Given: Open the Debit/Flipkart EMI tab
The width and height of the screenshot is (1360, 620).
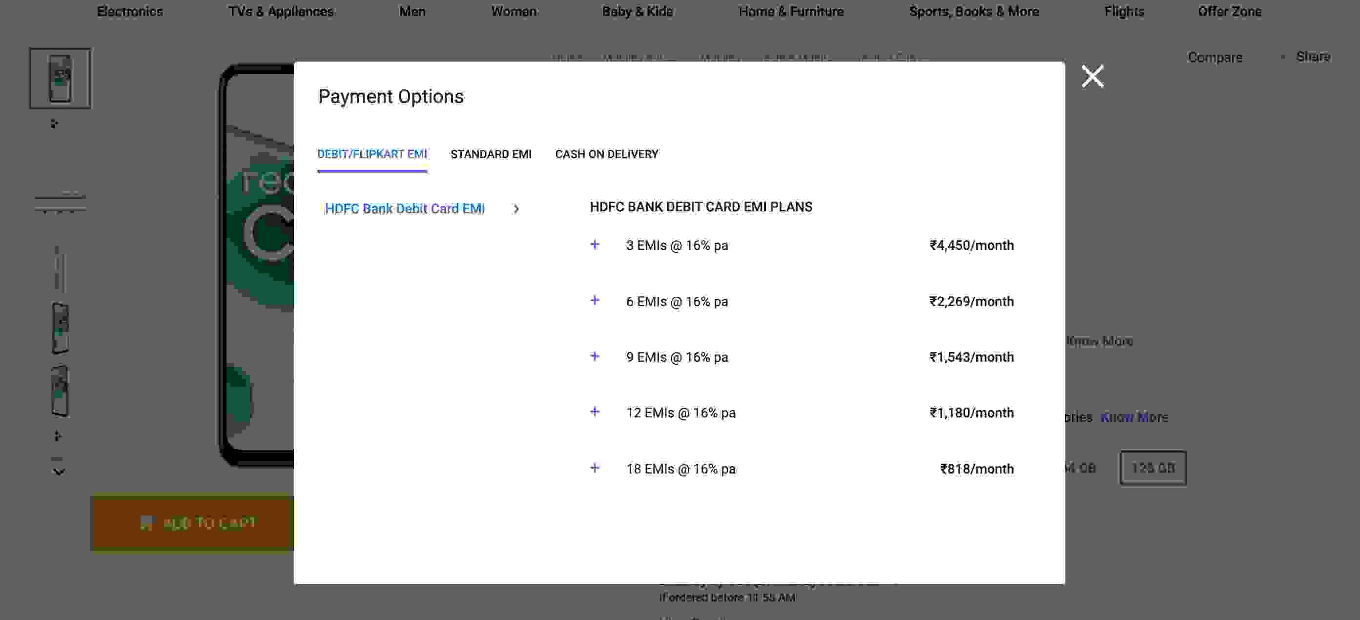Looking at the screenshot, I should coord(372,154).
